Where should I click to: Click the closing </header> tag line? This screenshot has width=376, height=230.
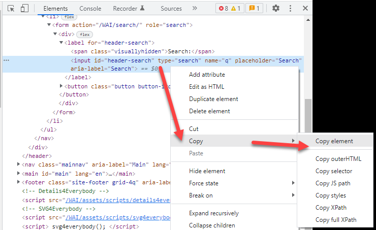point(37,156)
